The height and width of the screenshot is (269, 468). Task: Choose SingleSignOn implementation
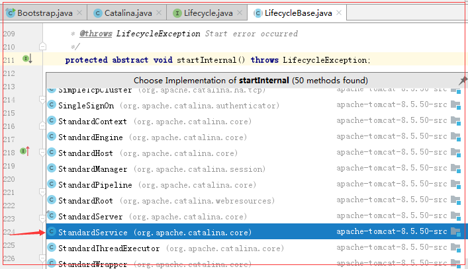tap(256, 106)
